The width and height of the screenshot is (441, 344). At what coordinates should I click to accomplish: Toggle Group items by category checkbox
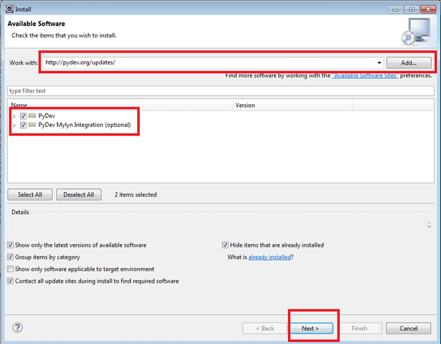(x=11, y=257)
